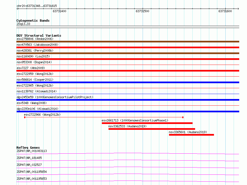Click the 63731400 ruler tick label
247x185 pixels.
point(59,11)
